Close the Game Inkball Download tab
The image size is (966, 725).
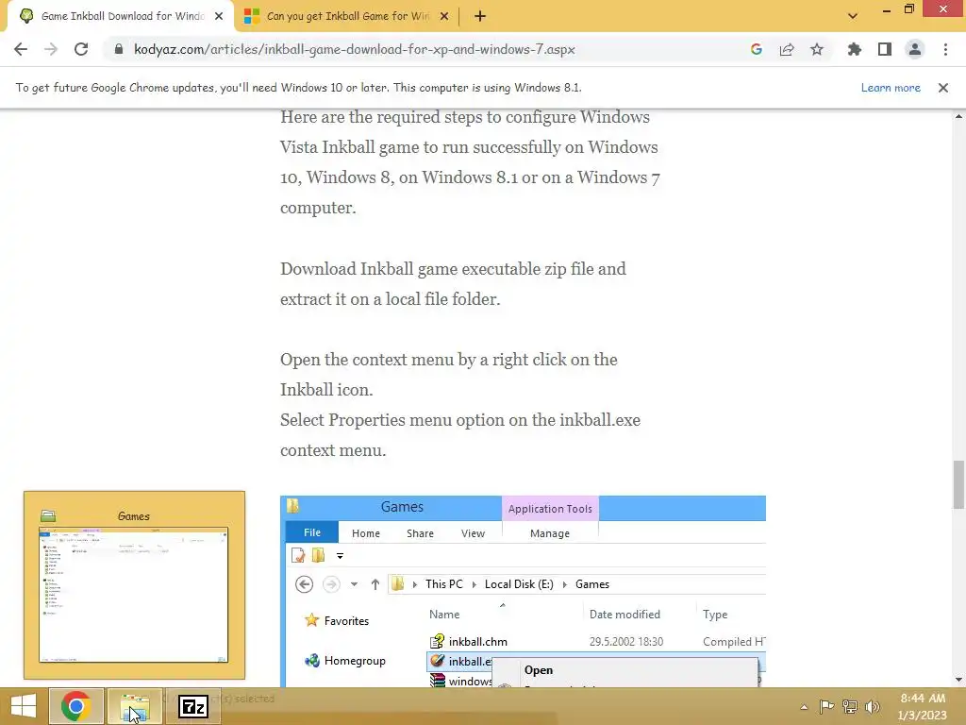[219, 17]
